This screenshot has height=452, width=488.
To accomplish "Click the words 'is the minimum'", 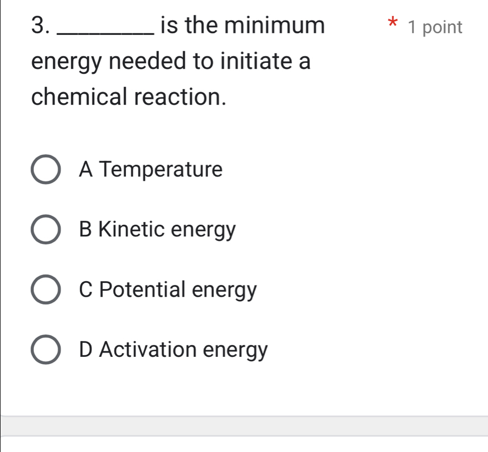I will (242, 25).
